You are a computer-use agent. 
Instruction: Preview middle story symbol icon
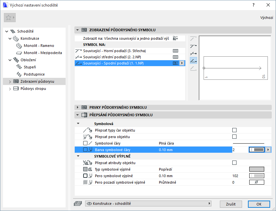point(193,53)
